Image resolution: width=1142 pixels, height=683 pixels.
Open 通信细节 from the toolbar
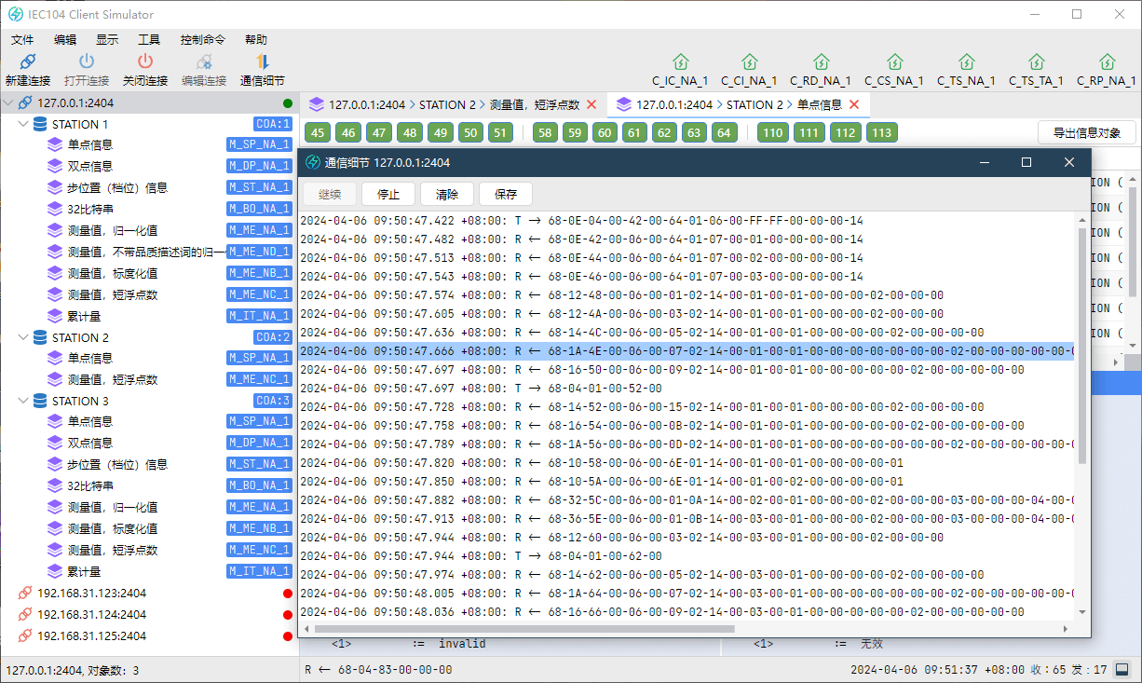(263, 70)
